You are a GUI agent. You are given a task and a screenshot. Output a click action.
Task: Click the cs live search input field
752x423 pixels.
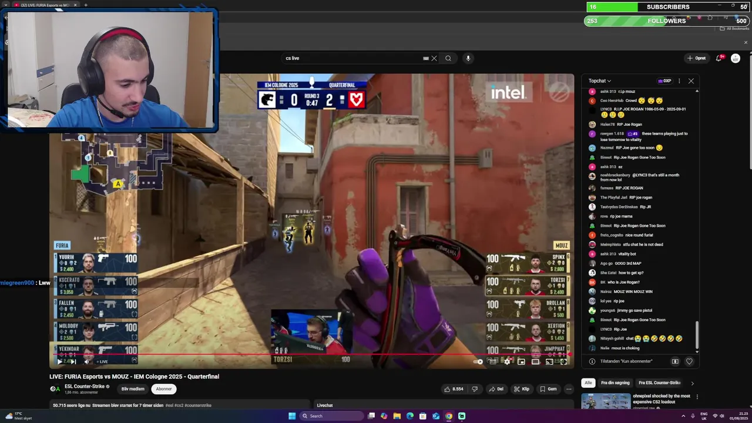coord(352,58)
